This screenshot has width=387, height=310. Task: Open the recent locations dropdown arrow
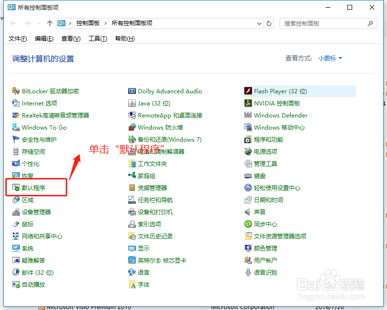[x=39, y=23]
